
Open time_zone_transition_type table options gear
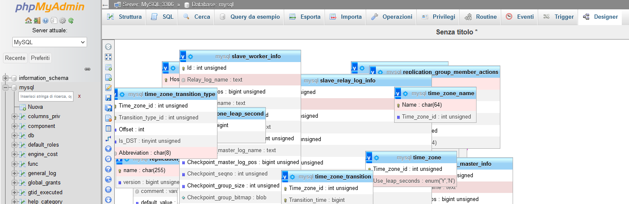point(122,94)
